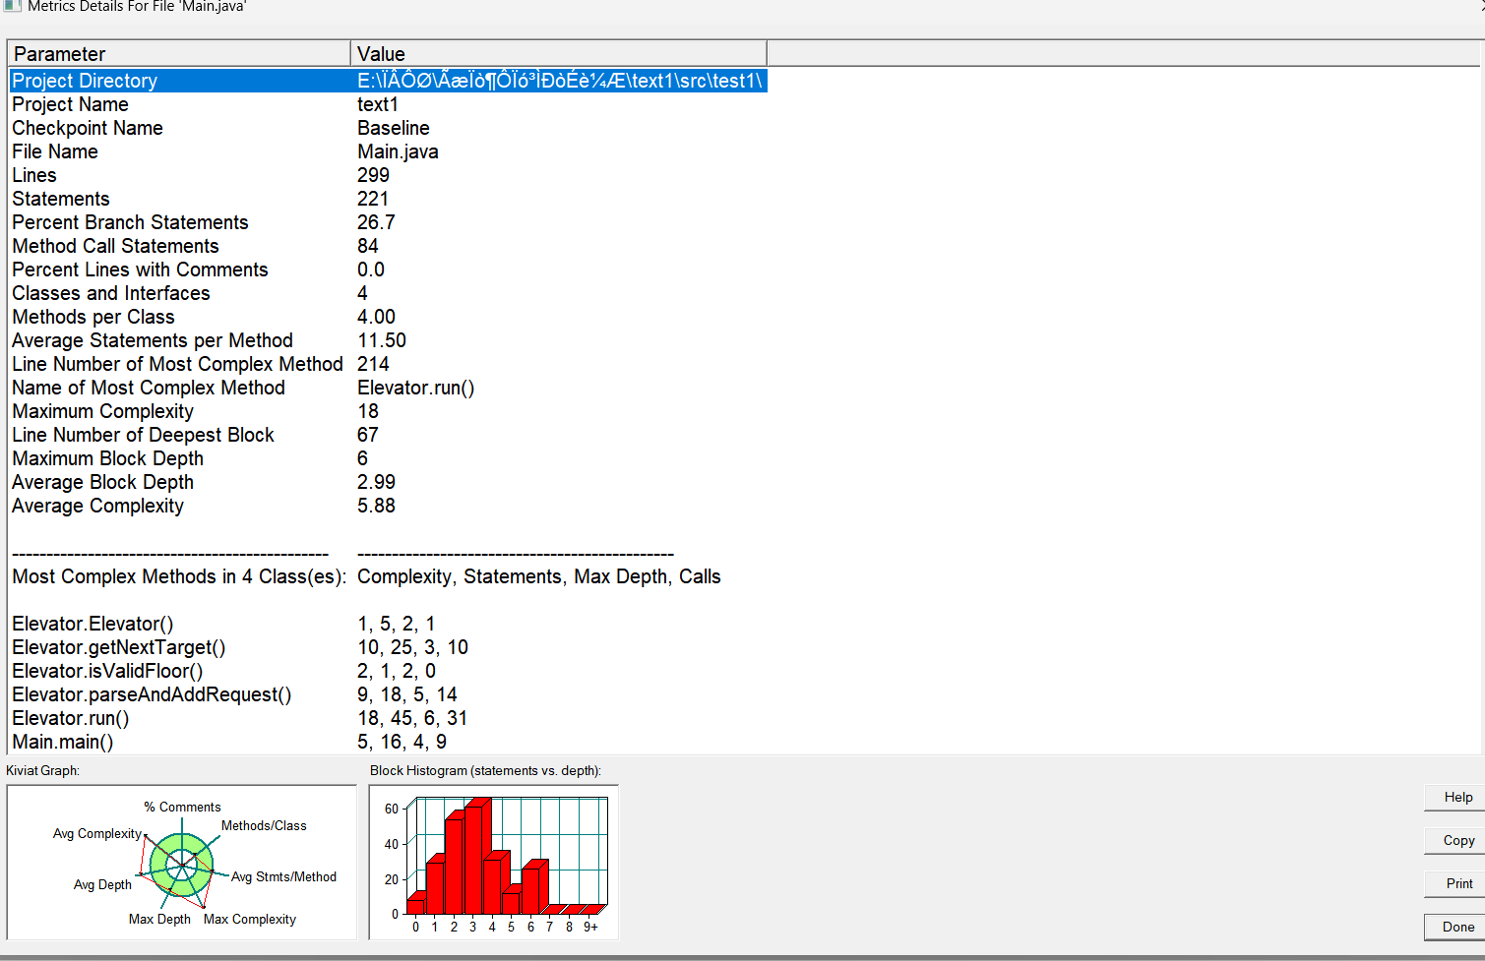Viewport: 1485px width, 961px height.
Task: Click the value Main.java
Action: (x=398, y=151)
